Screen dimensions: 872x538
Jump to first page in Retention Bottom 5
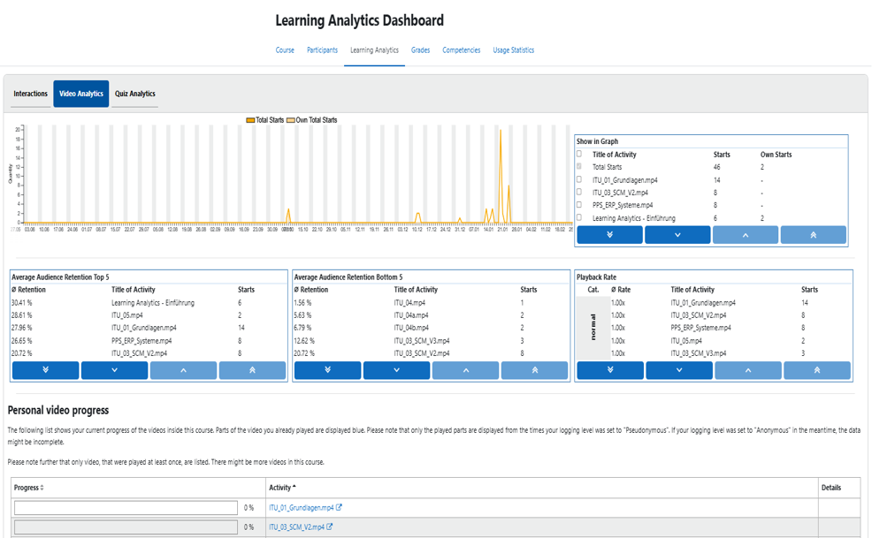[534, 370]
